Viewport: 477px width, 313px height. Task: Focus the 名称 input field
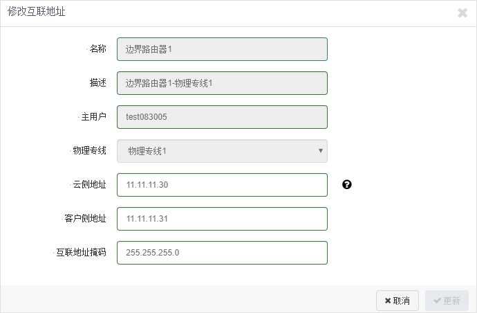[x=222, y=49]
